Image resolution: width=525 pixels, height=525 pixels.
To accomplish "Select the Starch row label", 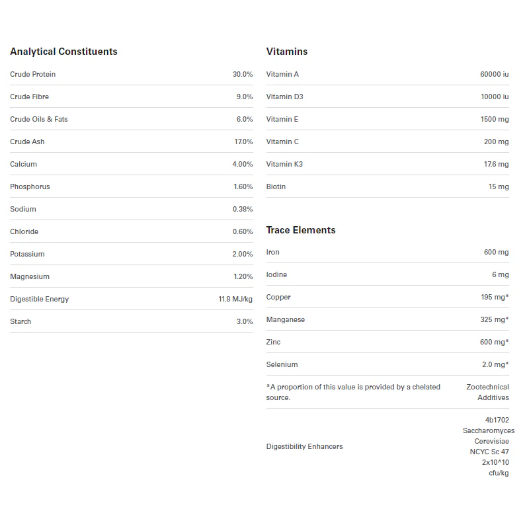I will coord(20,321).
